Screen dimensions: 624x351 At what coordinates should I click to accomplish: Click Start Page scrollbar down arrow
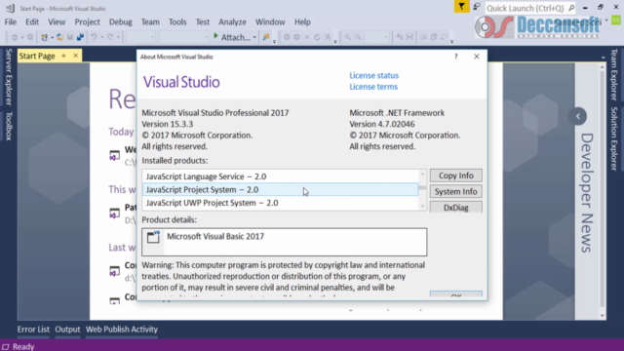603,316
